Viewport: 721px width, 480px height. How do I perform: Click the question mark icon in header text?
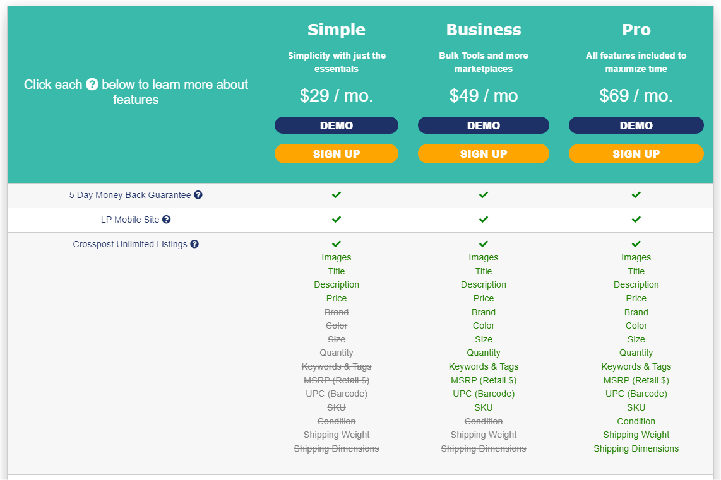pyautogui.click(x=92, y=85)
